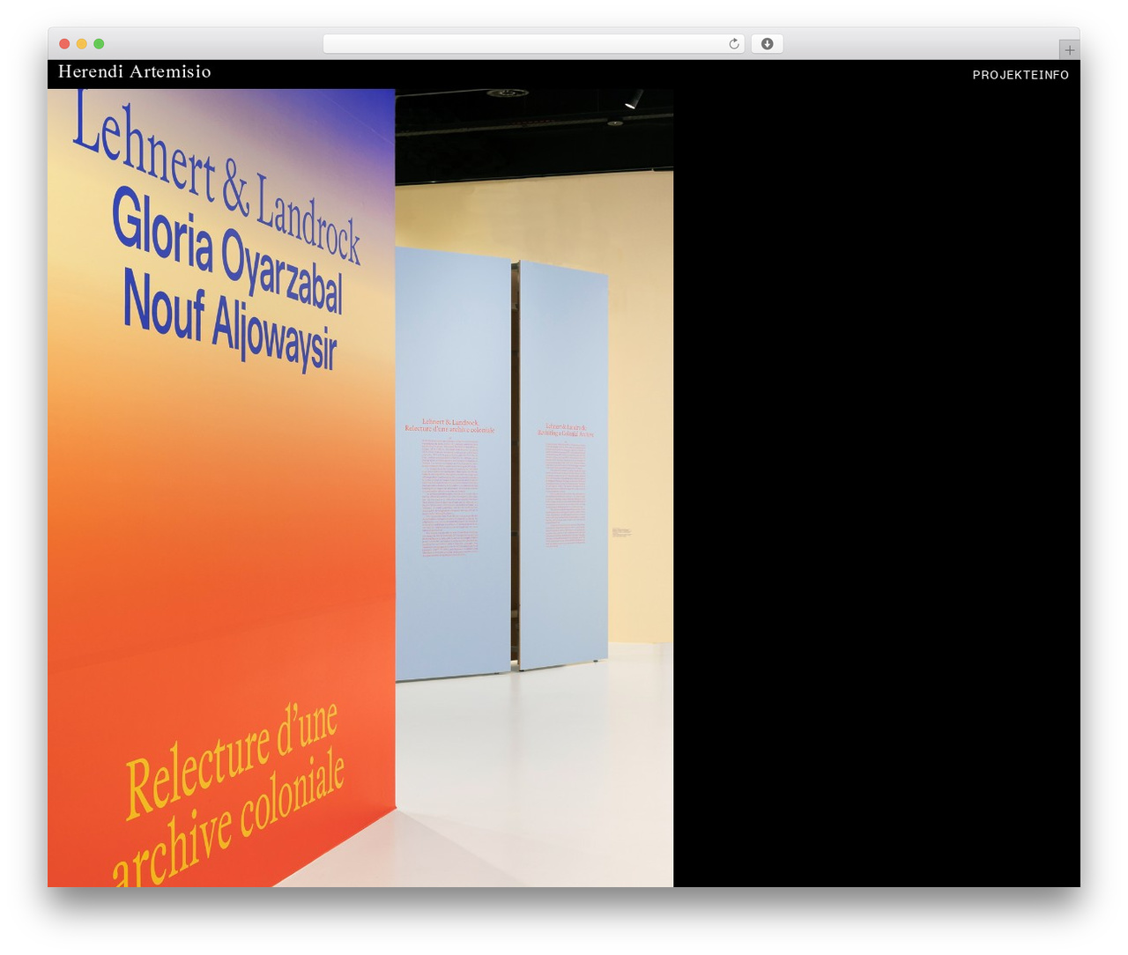Minimize window with yellow button

pos(82,44)
